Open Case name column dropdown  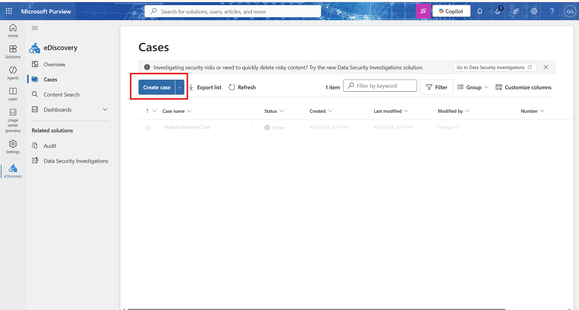[189, 111]
